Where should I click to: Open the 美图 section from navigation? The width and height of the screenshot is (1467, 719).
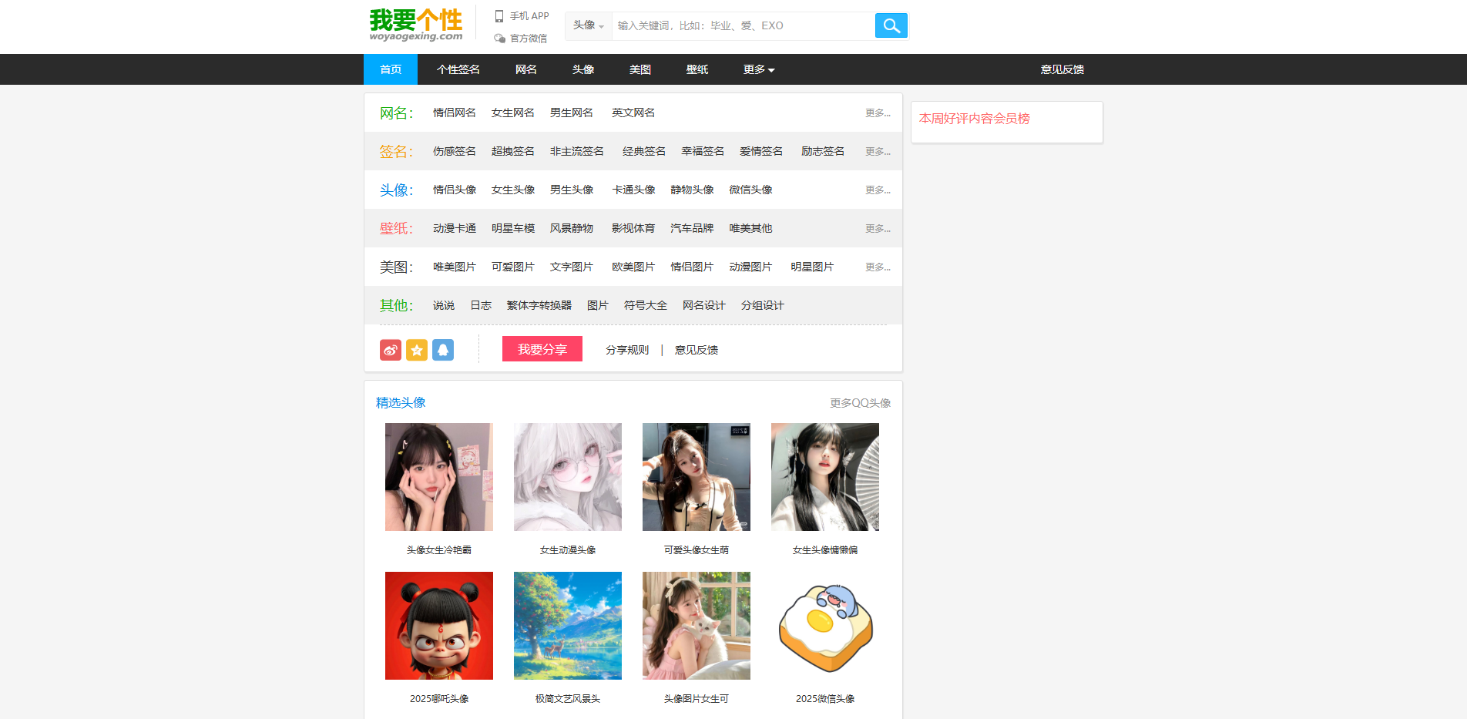tap(640, 69)
